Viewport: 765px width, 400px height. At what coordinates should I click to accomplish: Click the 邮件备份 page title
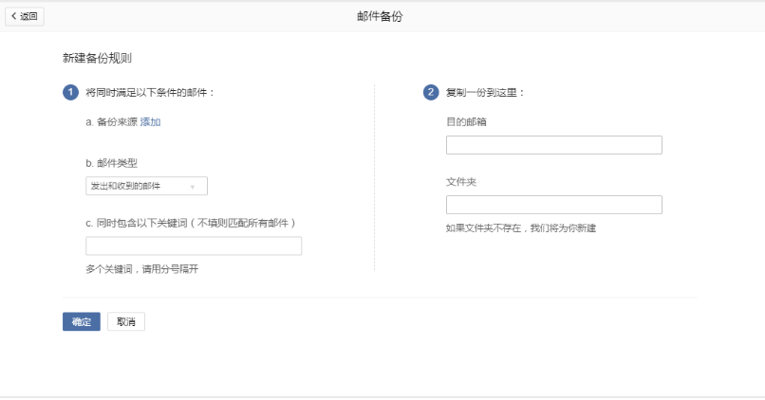380,16
